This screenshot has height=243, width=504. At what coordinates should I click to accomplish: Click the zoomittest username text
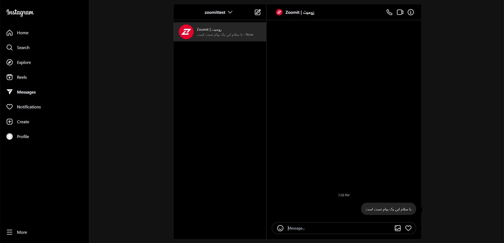215,12
